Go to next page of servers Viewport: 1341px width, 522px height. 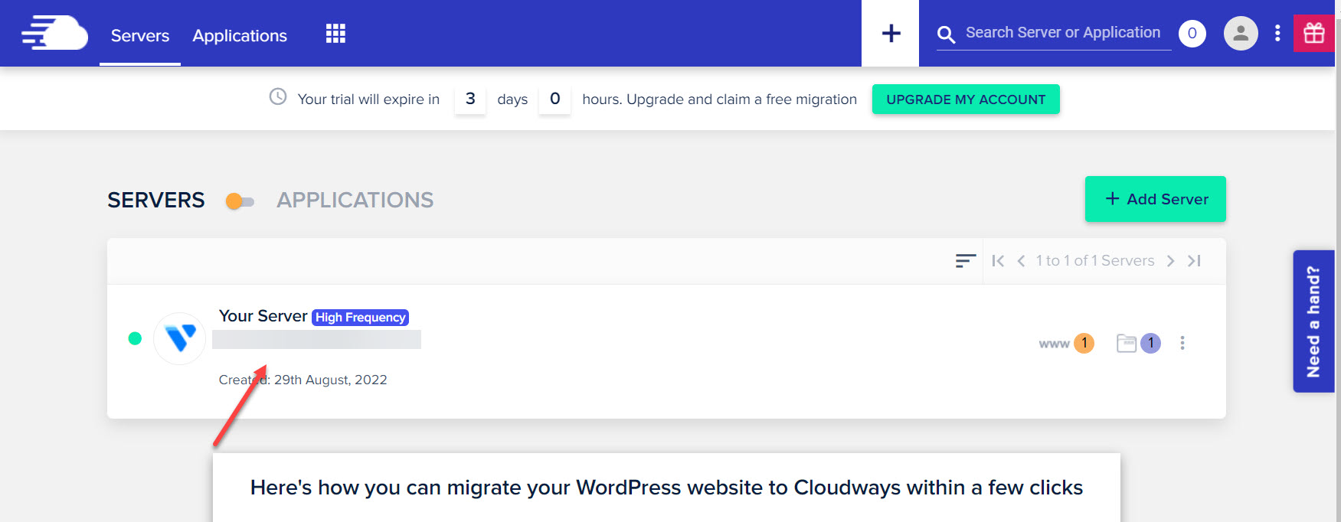point(1170,261)
